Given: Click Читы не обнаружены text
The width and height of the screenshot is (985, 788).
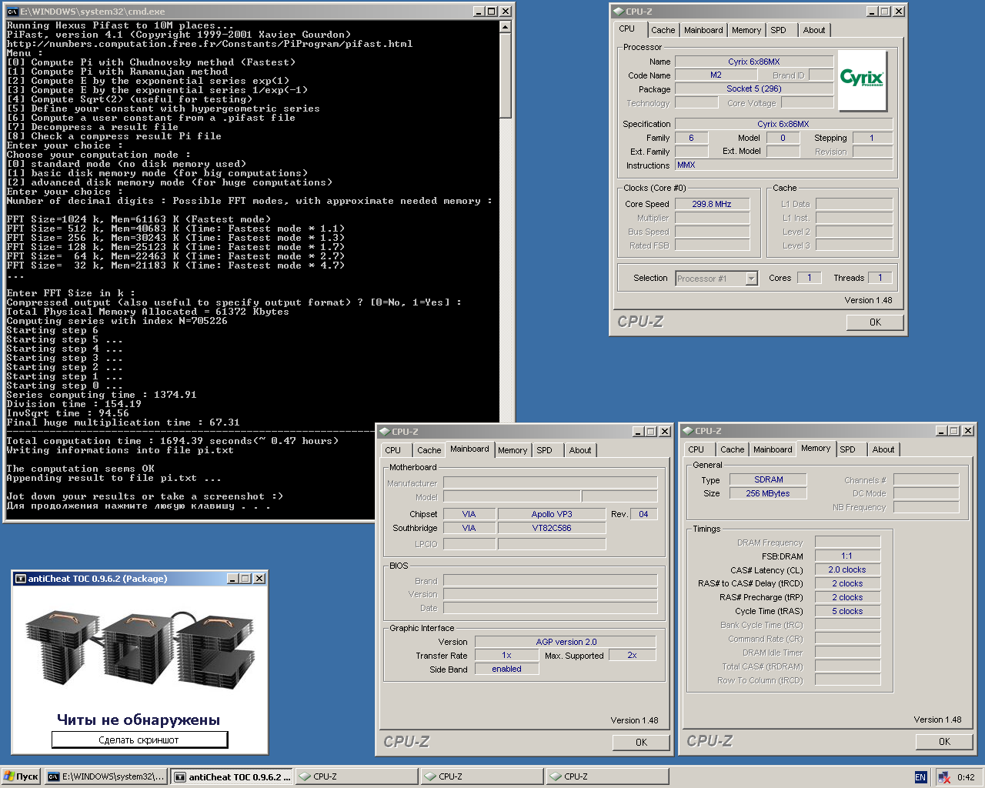Looking at the screenshot, I should coord(139,720).
